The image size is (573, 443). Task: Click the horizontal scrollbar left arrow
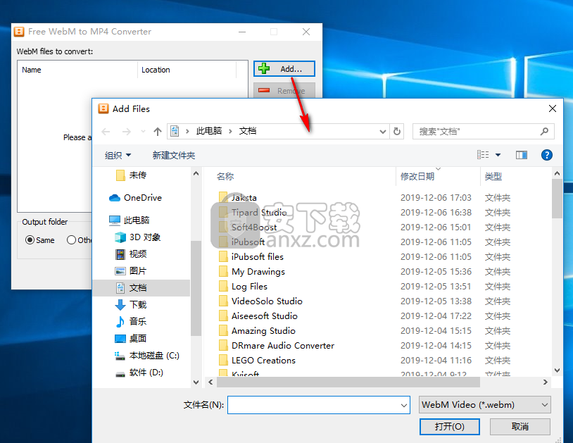pyautogui.click(x=210, y=382)
